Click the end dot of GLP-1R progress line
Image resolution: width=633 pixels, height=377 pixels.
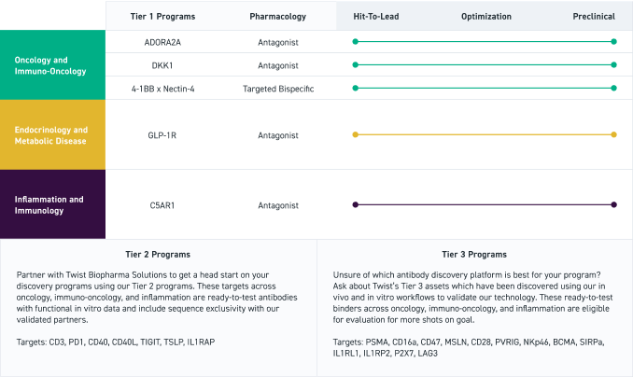(x=613, y=135)
